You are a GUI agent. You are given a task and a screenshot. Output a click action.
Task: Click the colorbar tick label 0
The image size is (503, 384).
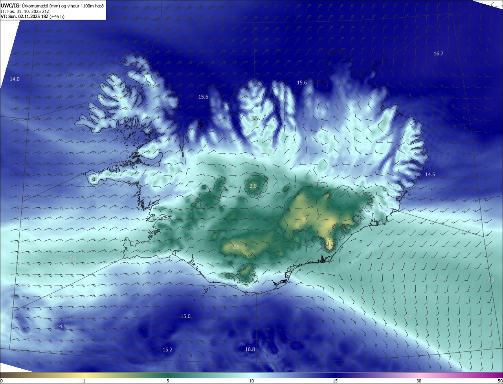click(1, 381)
